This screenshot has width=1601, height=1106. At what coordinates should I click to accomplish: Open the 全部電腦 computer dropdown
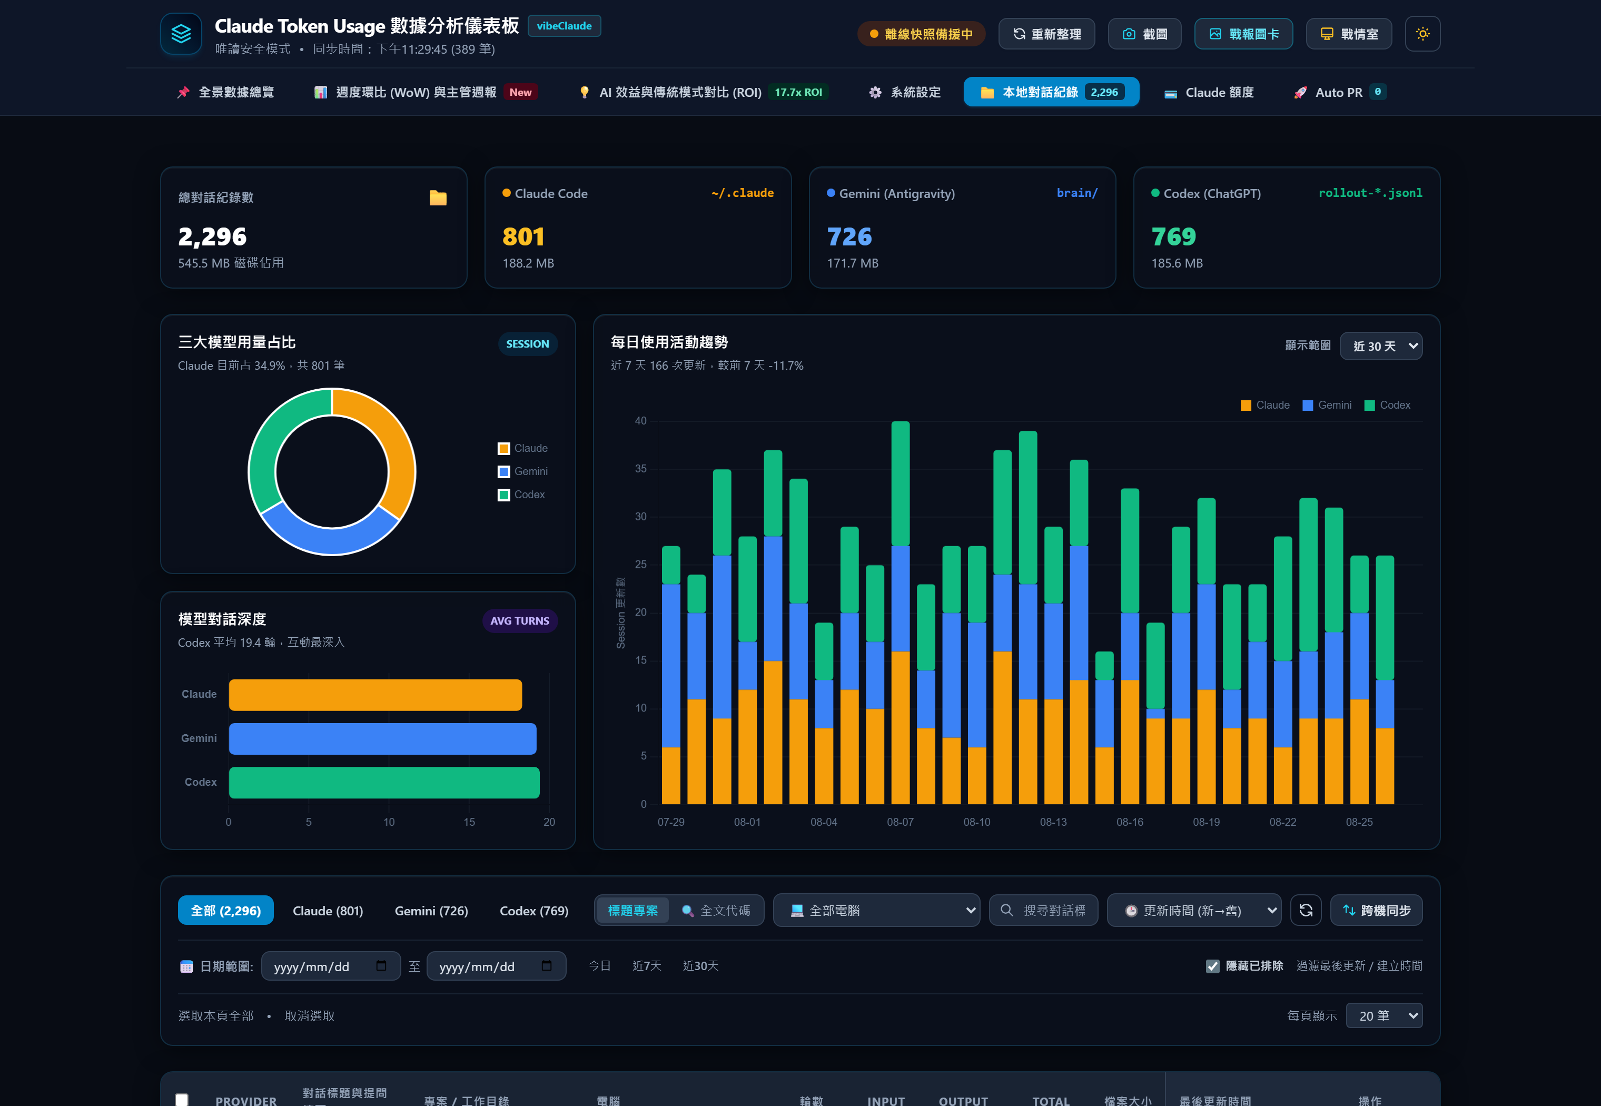876,911
